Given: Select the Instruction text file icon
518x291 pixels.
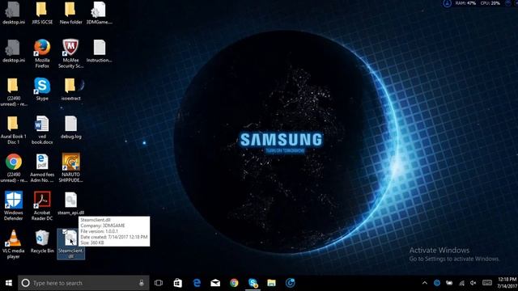Looking at the screenshot, I should point(99,51).
